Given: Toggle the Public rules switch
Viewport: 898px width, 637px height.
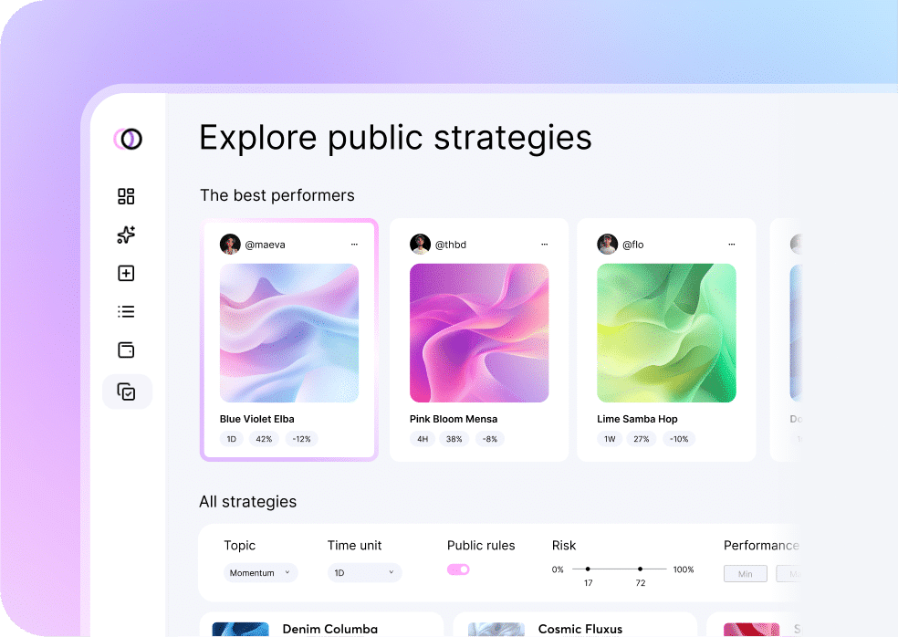Looking at the screenshot, I should pyautogui.click(x=458, y=569).
